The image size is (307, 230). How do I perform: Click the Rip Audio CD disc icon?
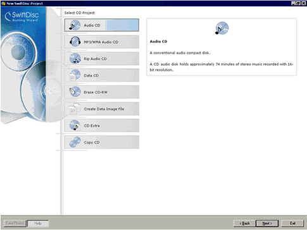[x=75, y=58]
